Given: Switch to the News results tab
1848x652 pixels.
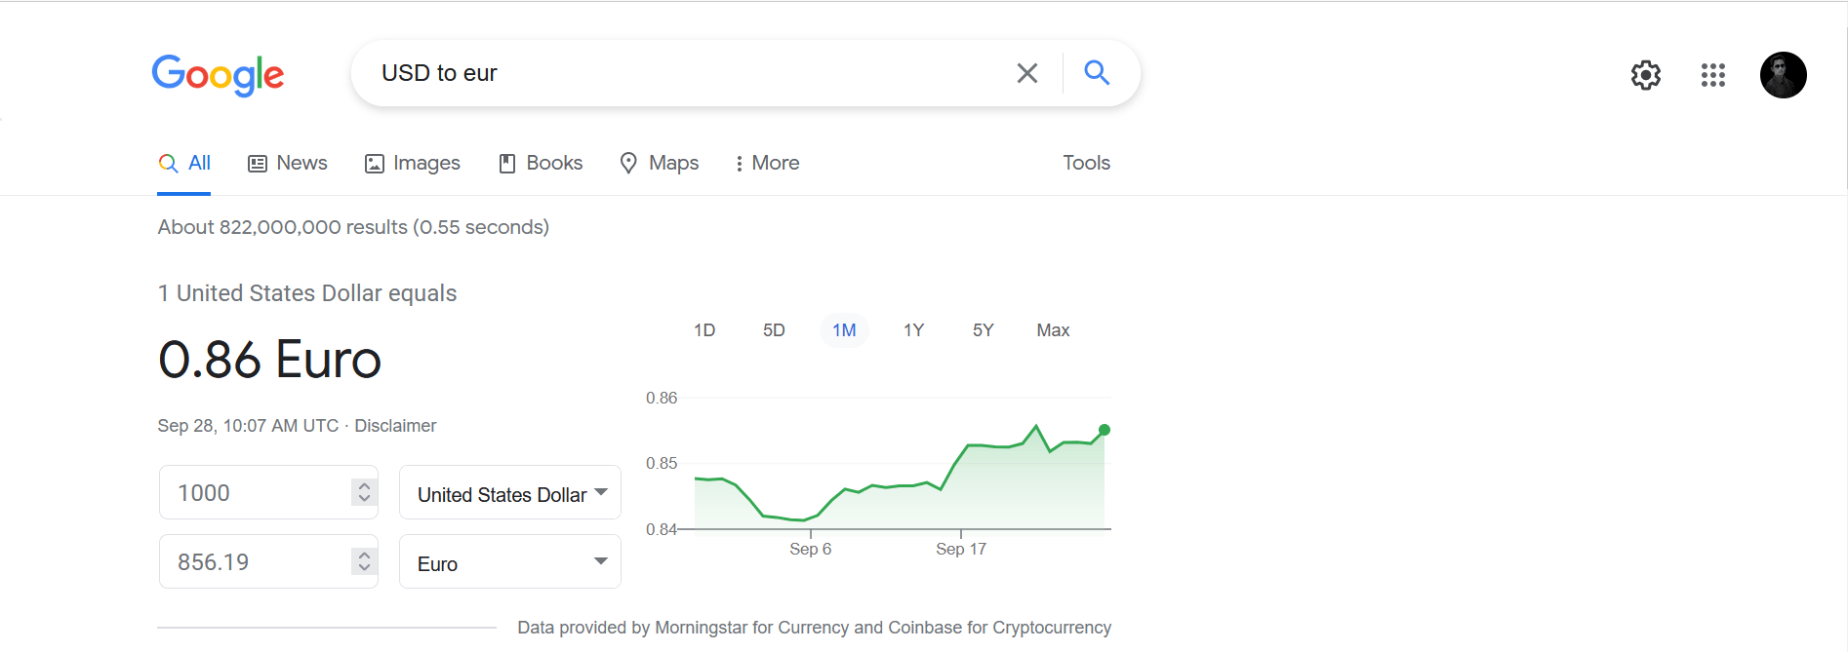Looking at the screenshot, I should tap(288, 163).
